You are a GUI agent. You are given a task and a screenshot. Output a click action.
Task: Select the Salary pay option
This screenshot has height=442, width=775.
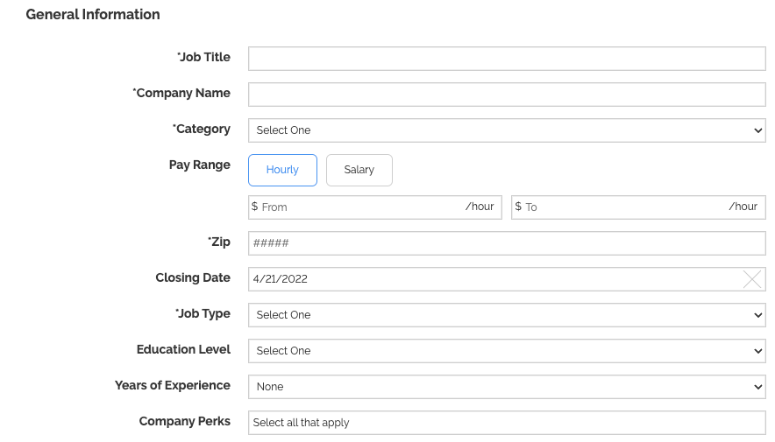click(359, 170)
